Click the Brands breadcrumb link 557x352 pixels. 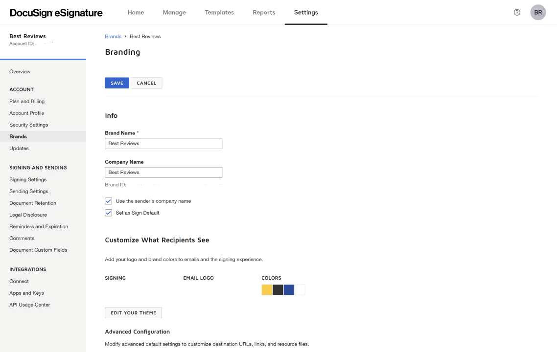(x=113, y=36)
